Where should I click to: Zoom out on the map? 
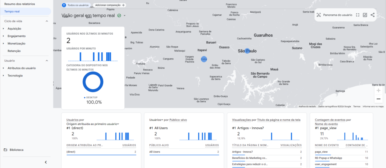point(378,99)
